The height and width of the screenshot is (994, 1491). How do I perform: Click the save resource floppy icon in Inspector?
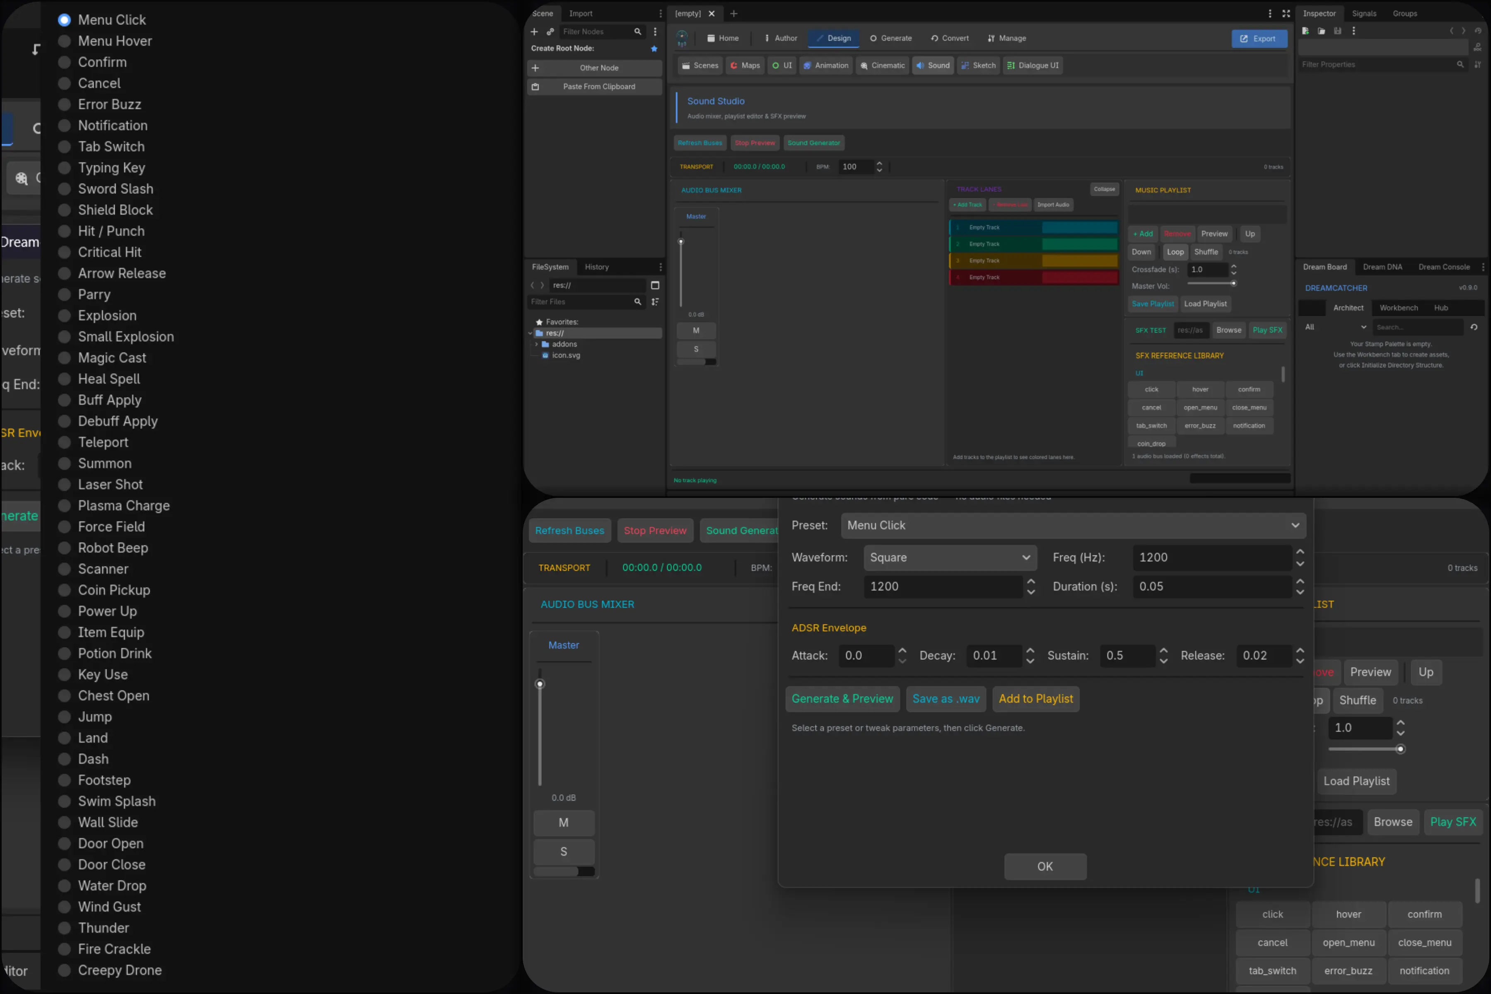pos(1338,31)
